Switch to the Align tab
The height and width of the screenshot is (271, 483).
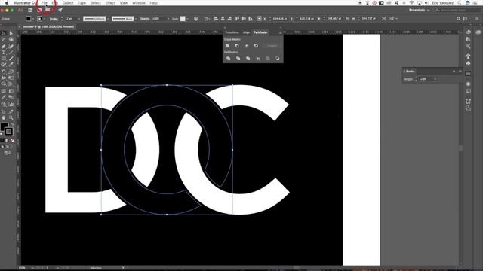[247, 32]
